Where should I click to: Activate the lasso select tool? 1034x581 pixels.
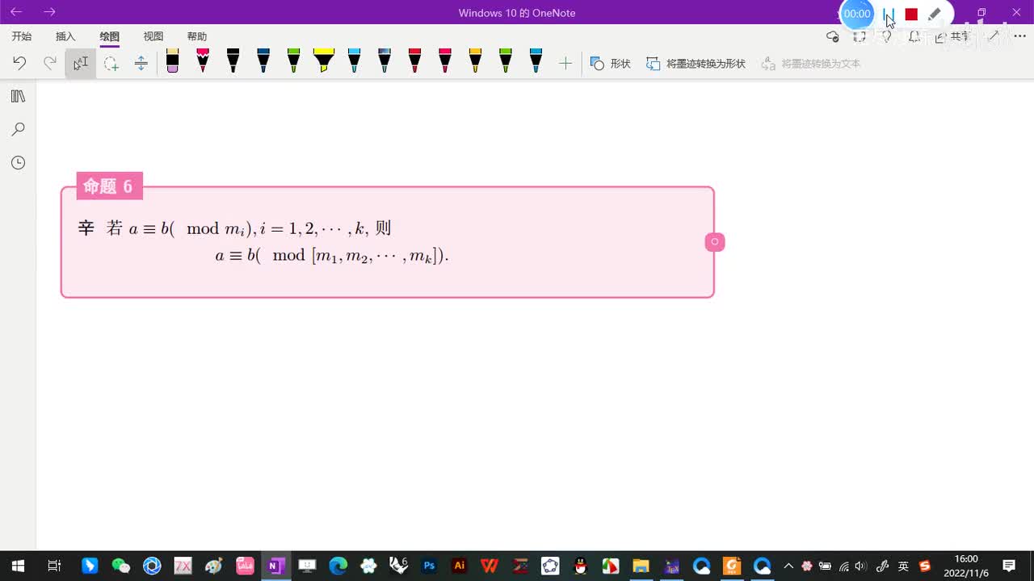pyautogui.click(x=111, y=63)
